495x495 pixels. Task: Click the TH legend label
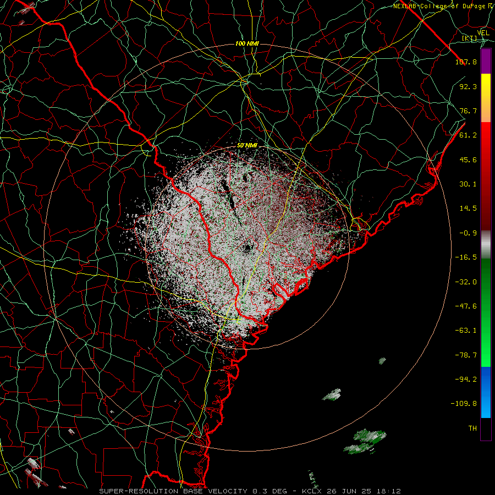[x=472, y=428]
